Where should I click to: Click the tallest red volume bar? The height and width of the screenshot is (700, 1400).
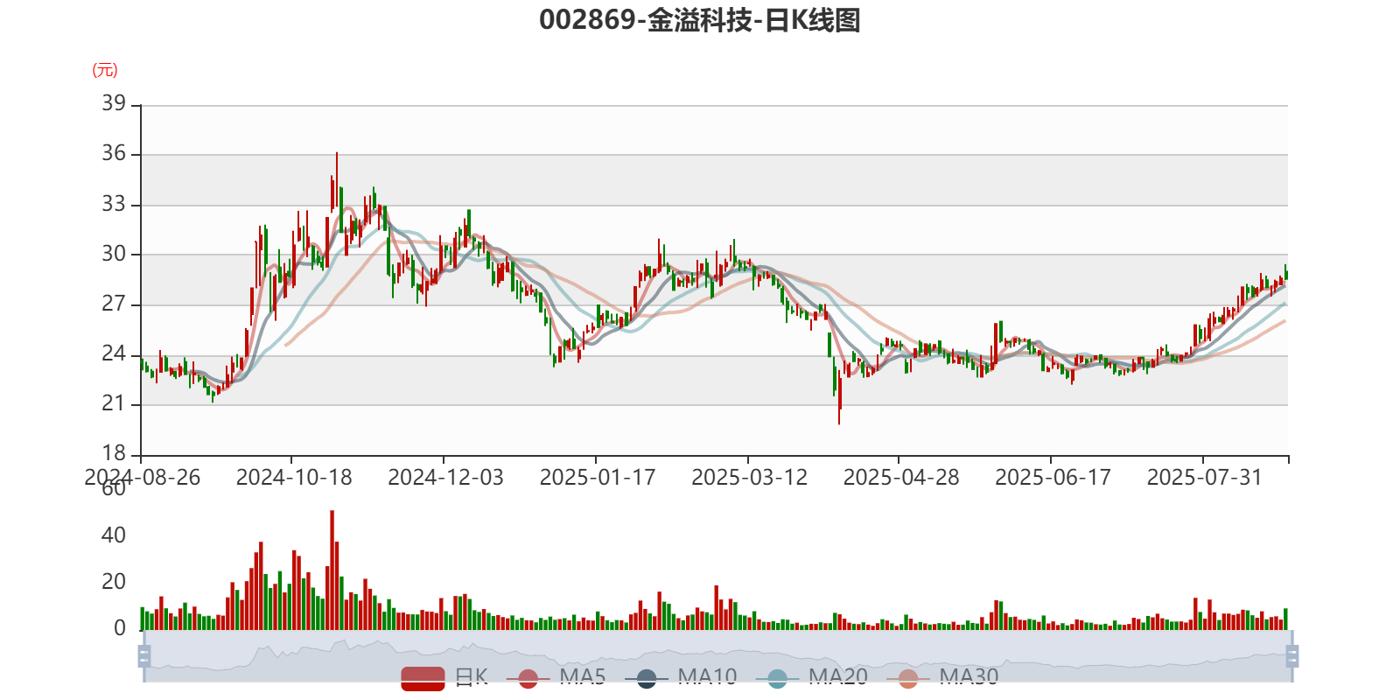[x=332, y=570]
